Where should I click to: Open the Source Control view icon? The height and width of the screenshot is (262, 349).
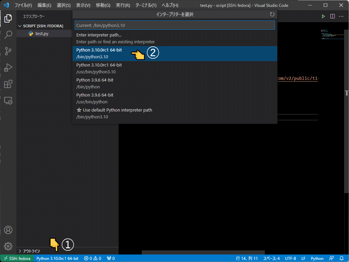coord(8,51)
